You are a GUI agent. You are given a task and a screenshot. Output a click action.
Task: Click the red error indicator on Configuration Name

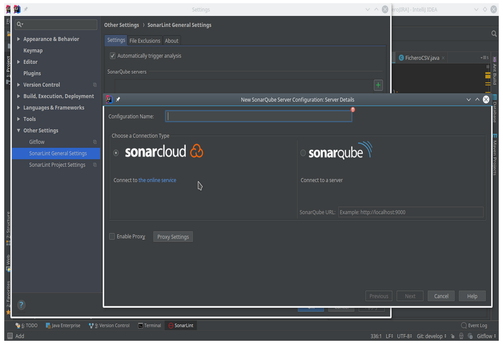(353, 110)
